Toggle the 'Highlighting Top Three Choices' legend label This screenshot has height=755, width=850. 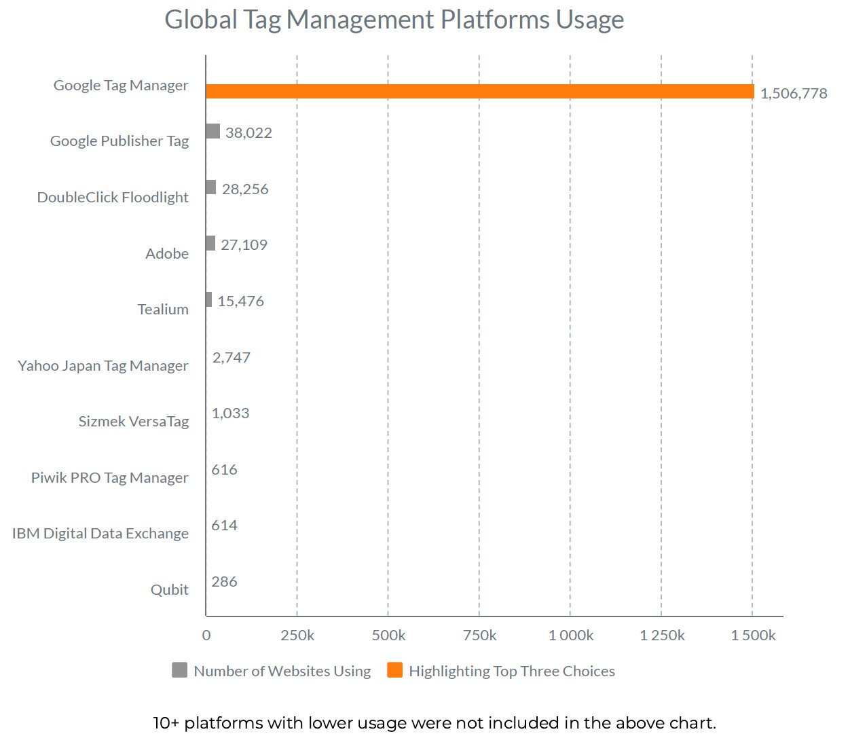coord(512,671)
